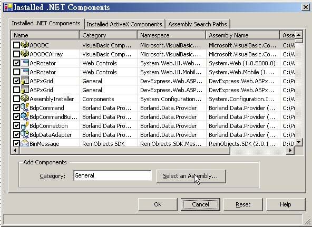The width and height of the screenshot is (312, 227).
Task: Click the checked ASPxGrid row's grid icon
Action: pos(25,81)
